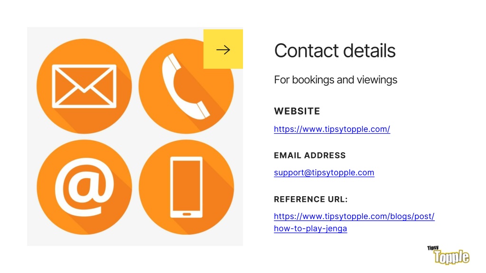The width and height of the screenshot is (486, 273).
Task: Click the telephone handset icon
Action: point(186,86)
